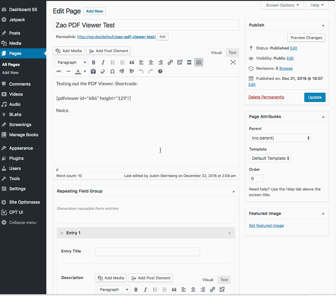336x296 pixels.
Task: Open Appearance in sidebar menu
Action: coord(23,148)
